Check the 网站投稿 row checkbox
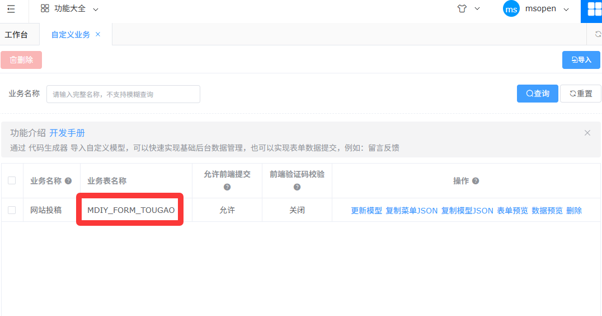This screenshot has height=316, width=602. [x=12, y=210]
